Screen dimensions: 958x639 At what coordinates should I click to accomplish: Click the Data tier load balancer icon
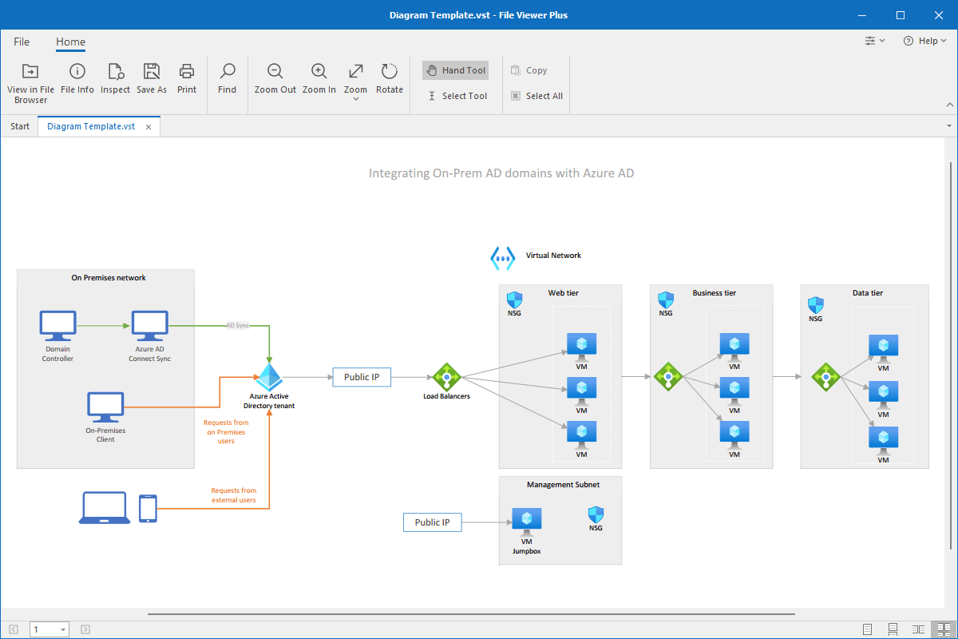pyautogui.click(x=826, y=377)
